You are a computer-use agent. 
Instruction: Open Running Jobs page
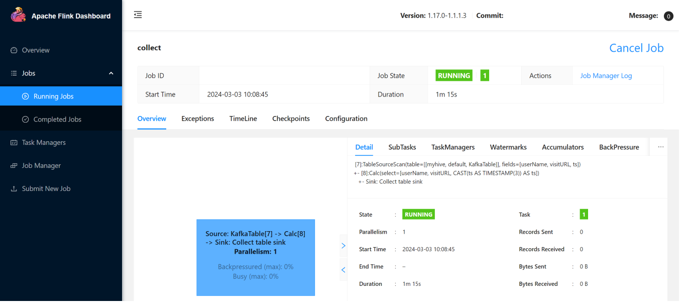pos(61,96)
